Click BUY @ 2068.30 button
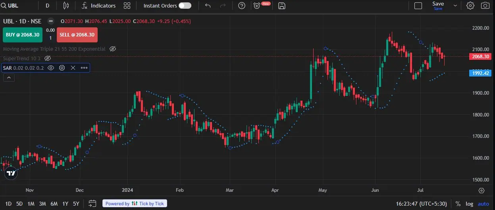This screenshot has width=495, height=210. click(23, 35)
